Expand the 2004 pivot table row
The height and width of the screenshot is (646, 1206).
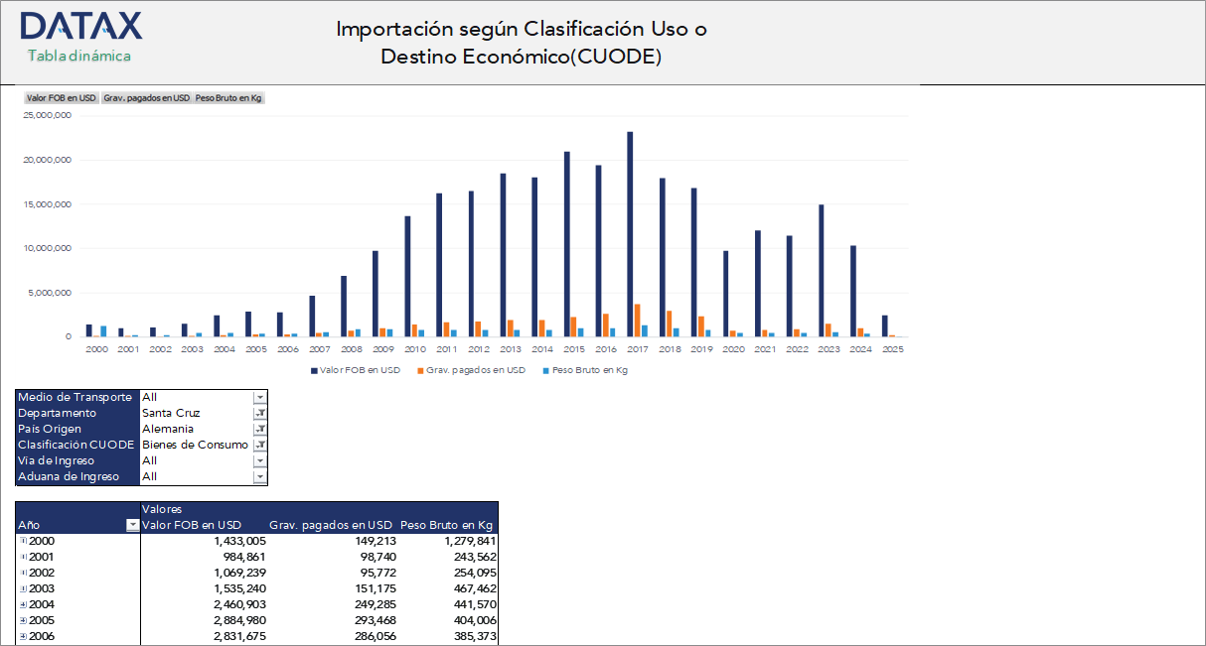click(22, 603)
